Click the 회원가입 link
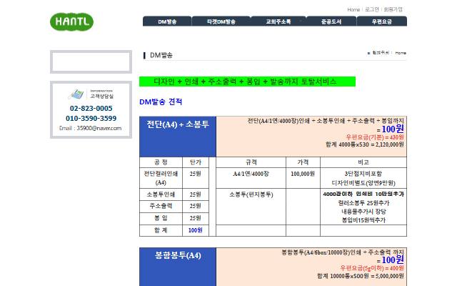The width and height of the screenshot is (457, 286). [x=393, y=9]
